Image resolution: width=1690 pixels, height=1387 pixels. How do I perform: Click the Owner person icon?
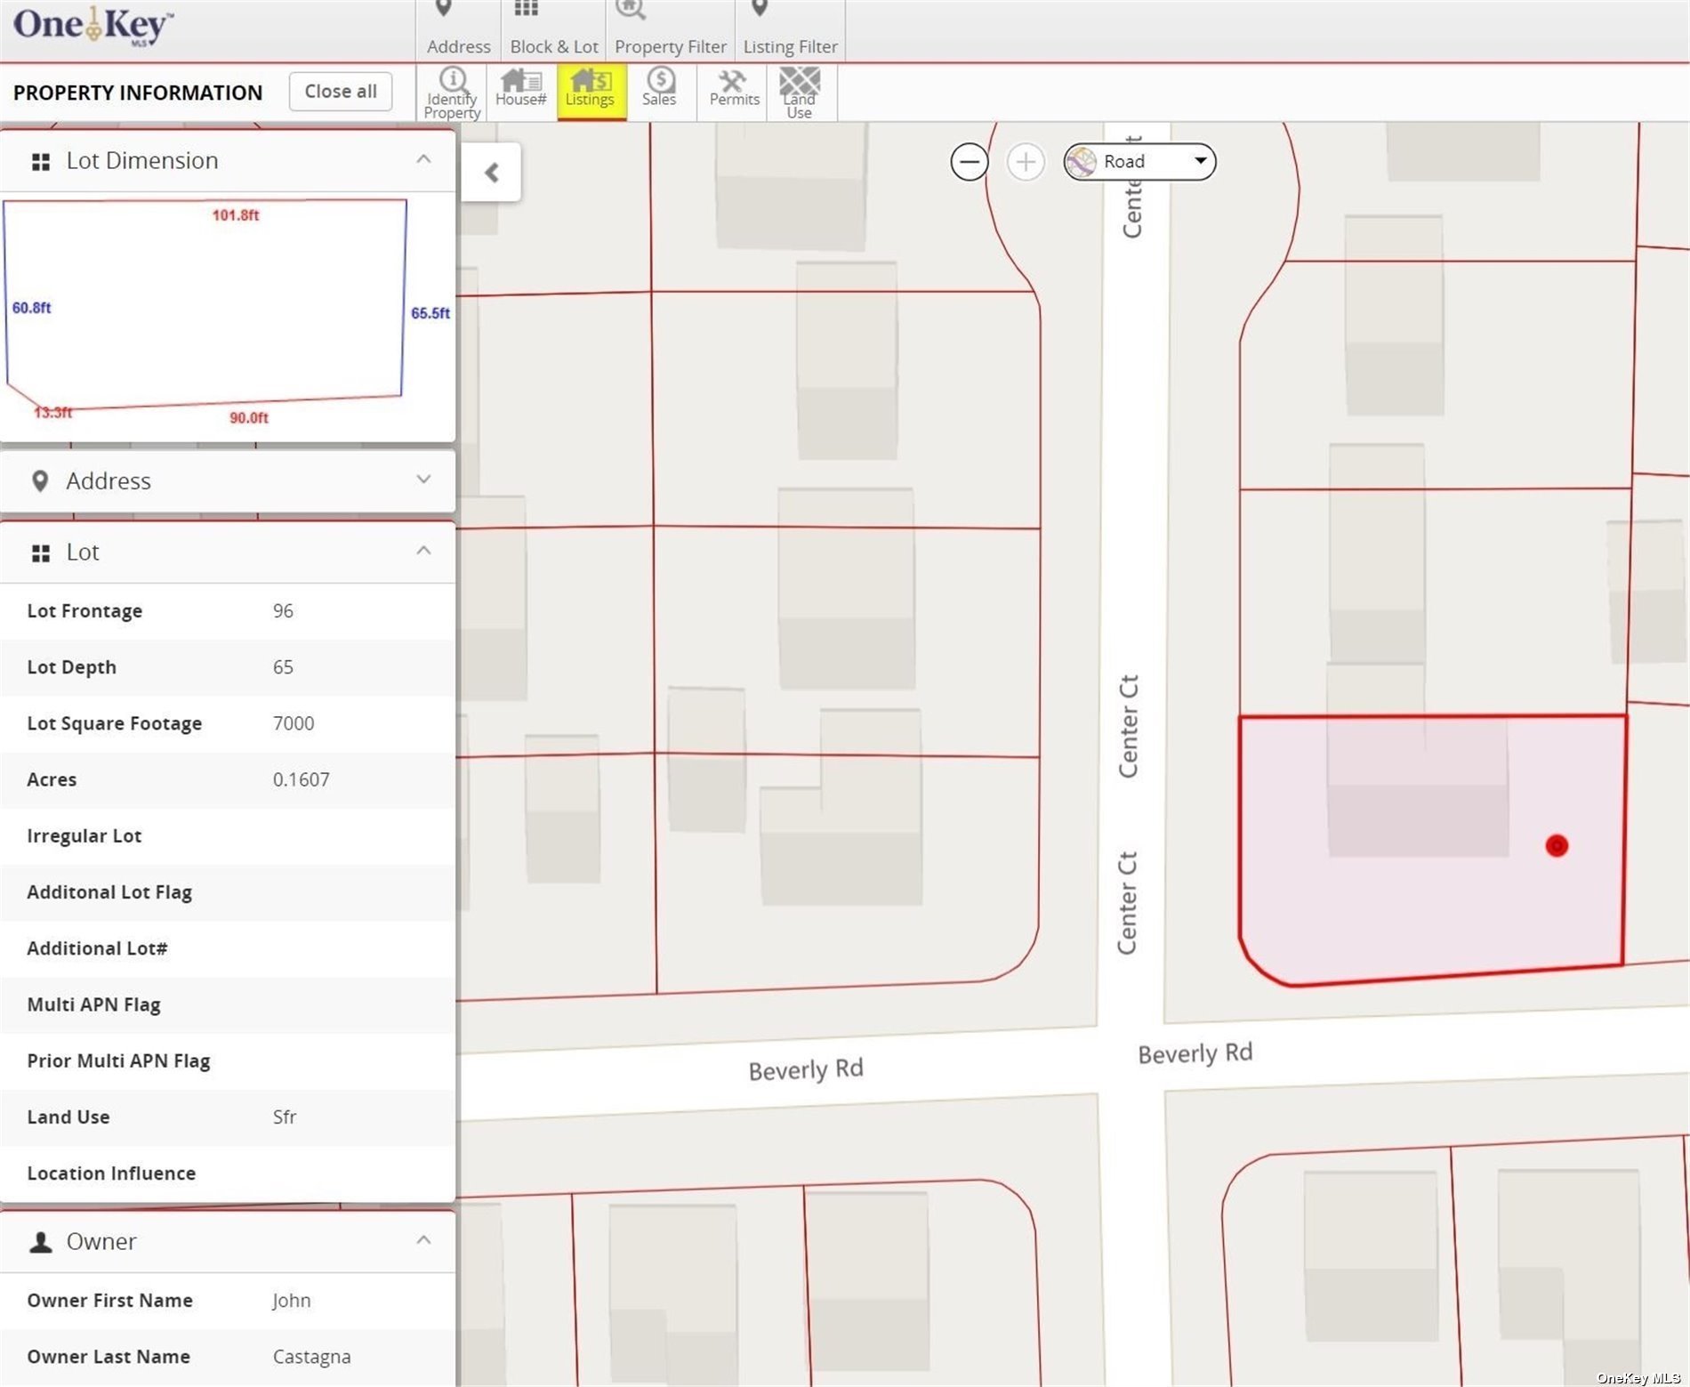(x=40, y=1242)
